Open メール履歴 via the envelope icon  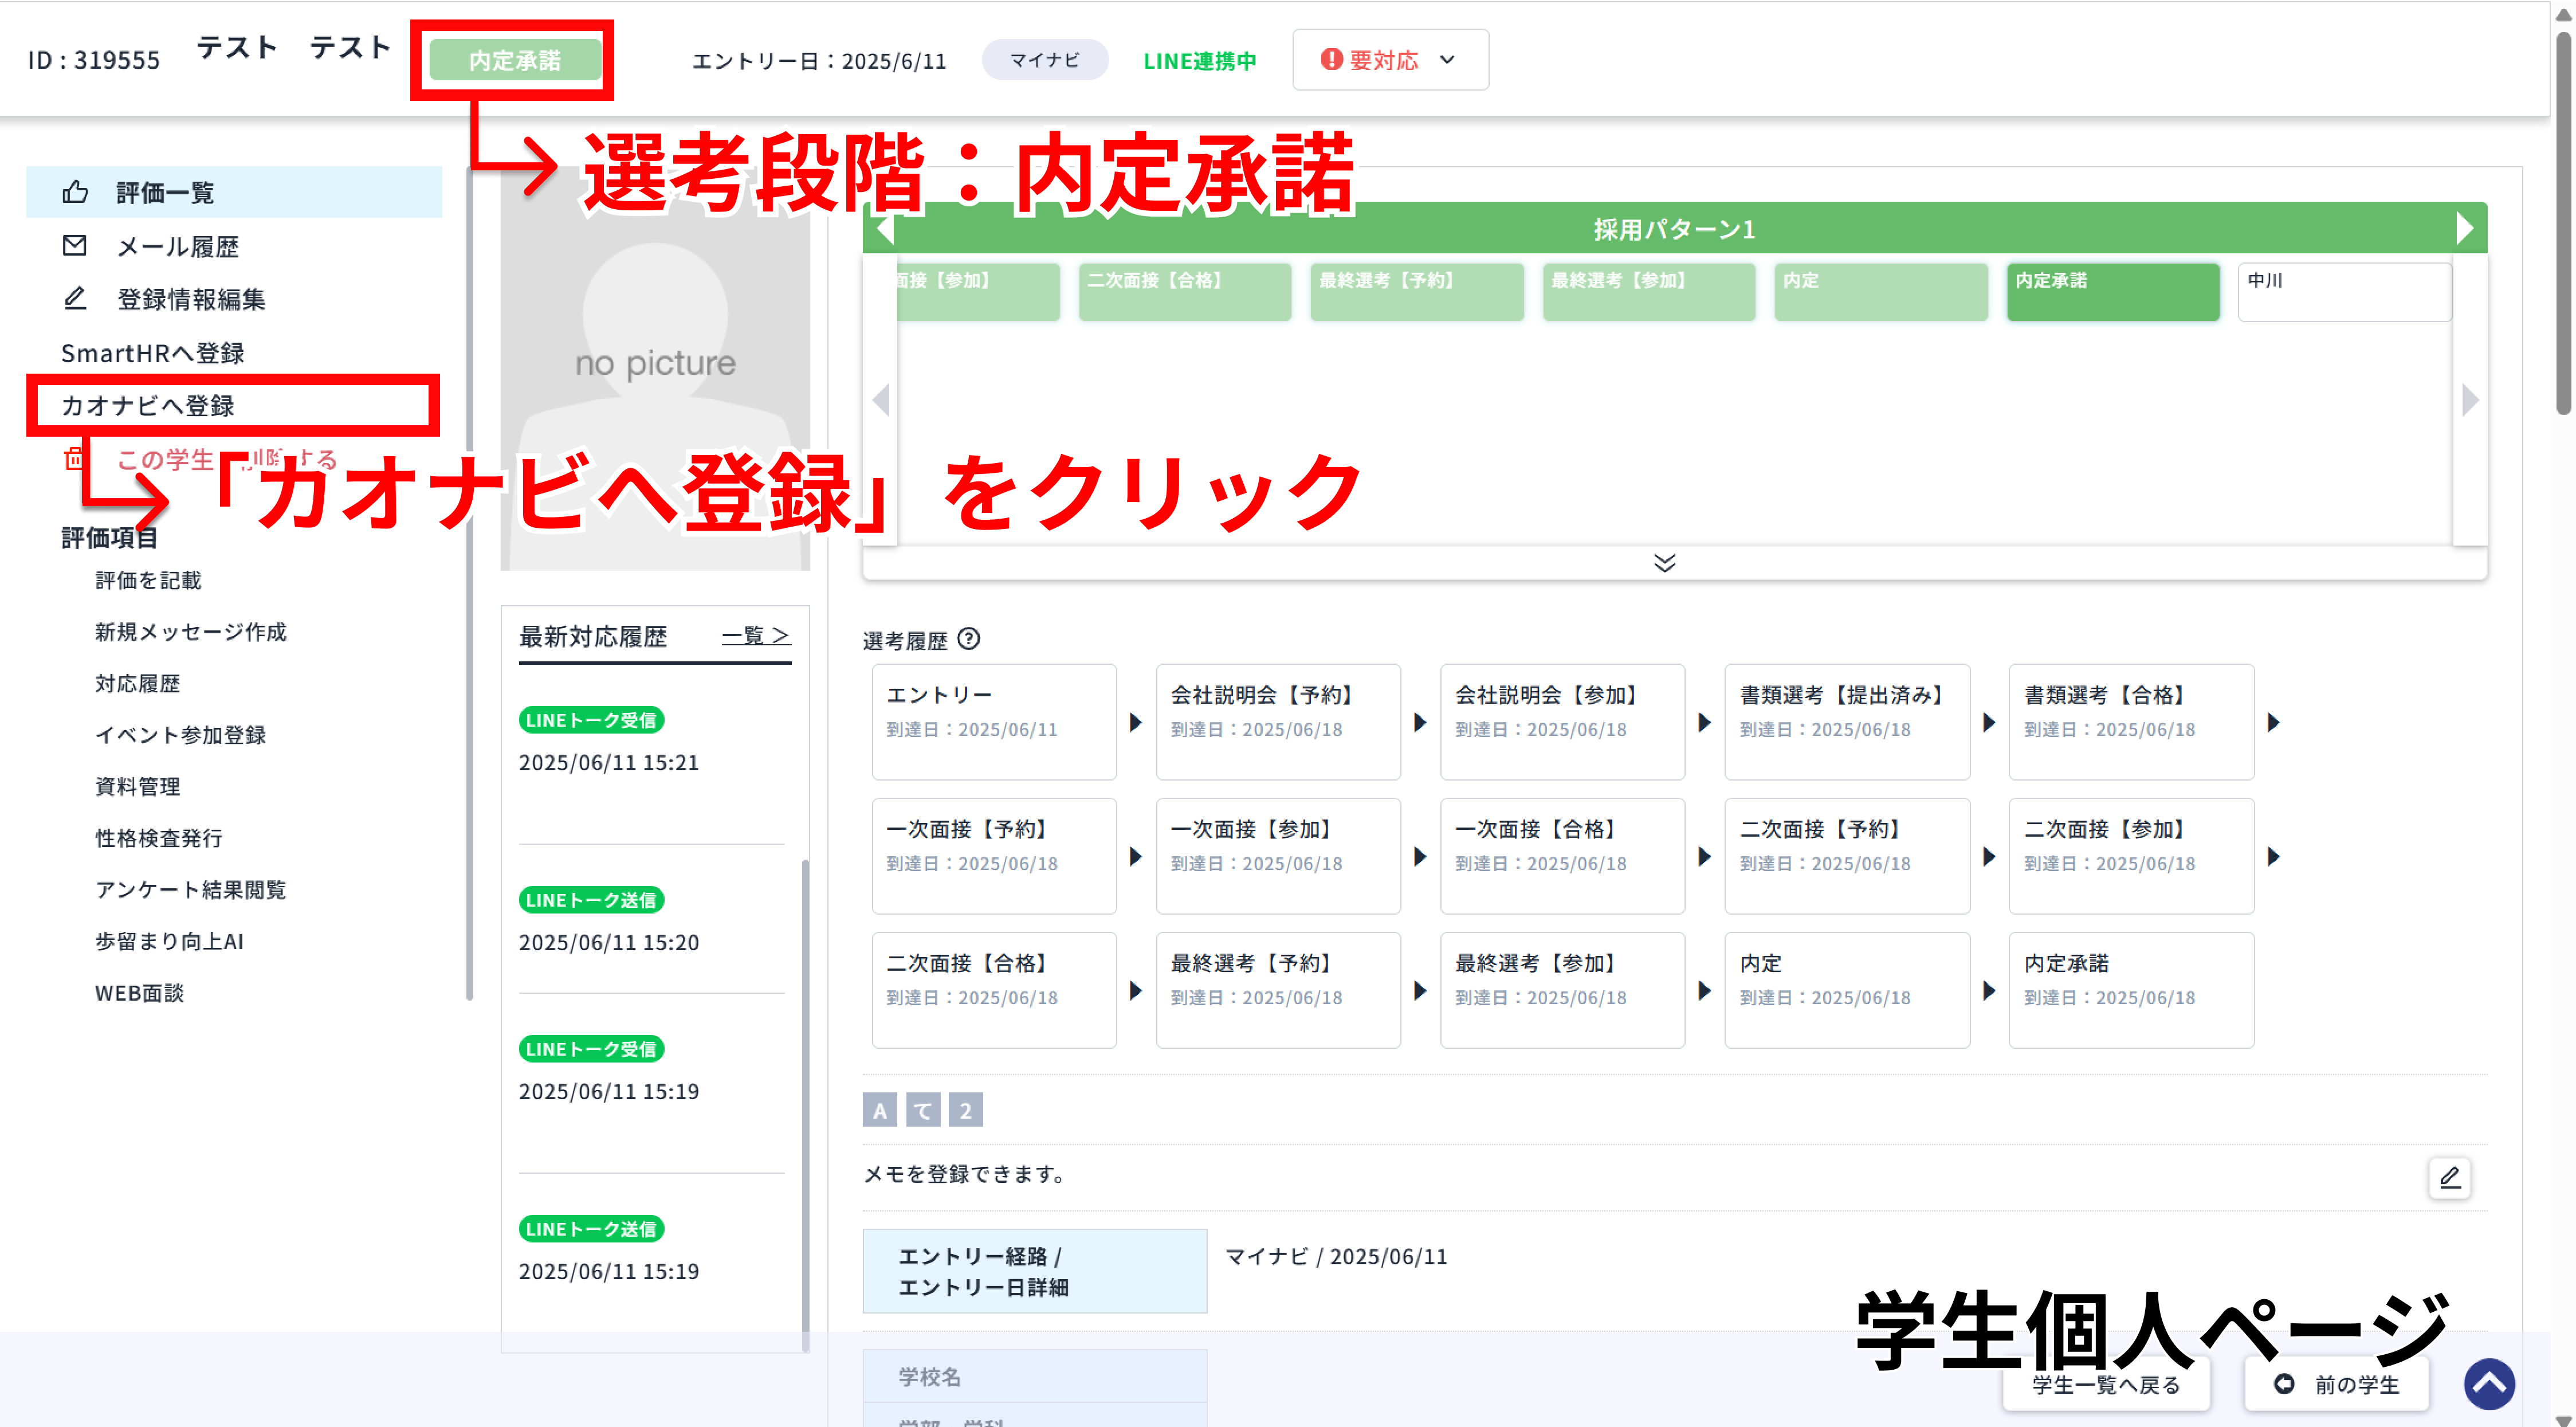pos(75,246)
